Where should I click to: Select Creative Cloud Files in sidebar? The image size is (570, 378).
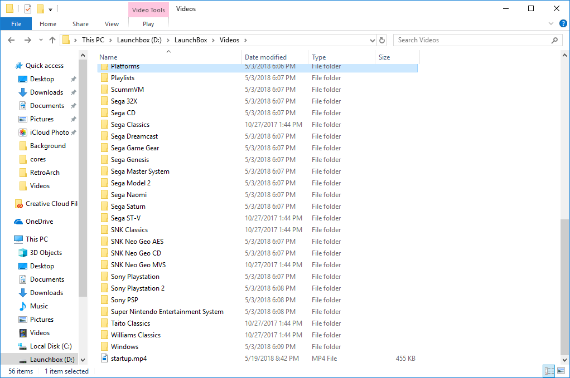tap(52, 204)
